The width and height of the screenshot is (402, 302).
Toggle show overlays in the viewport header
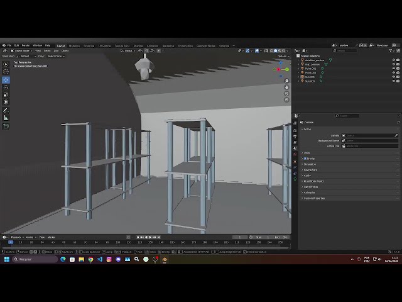click(257, 51)
